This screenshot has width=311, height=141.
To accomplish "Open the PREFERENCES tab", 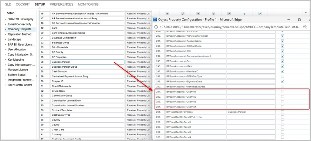I will [x=61, y=4].
